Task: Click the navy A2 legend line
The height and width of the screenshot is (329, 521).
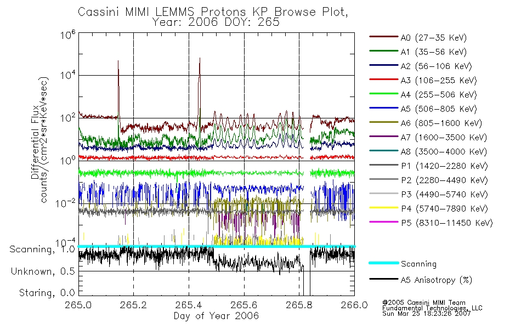Action: click(384, 65)
